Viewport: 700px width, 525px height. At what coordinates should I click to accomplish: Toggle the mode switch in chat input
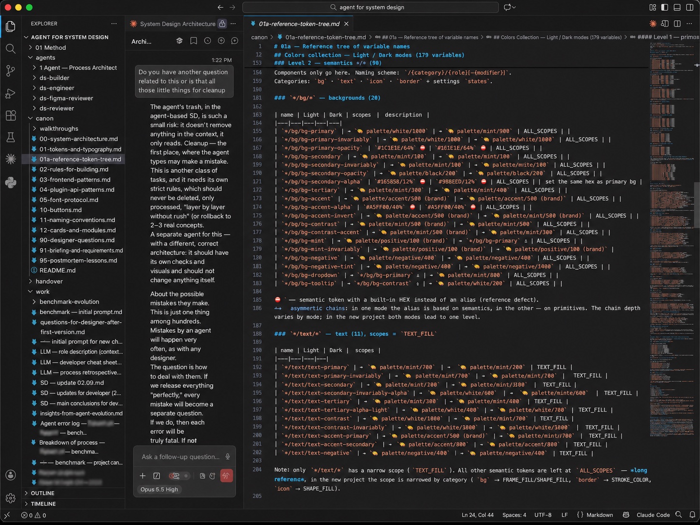178,476
